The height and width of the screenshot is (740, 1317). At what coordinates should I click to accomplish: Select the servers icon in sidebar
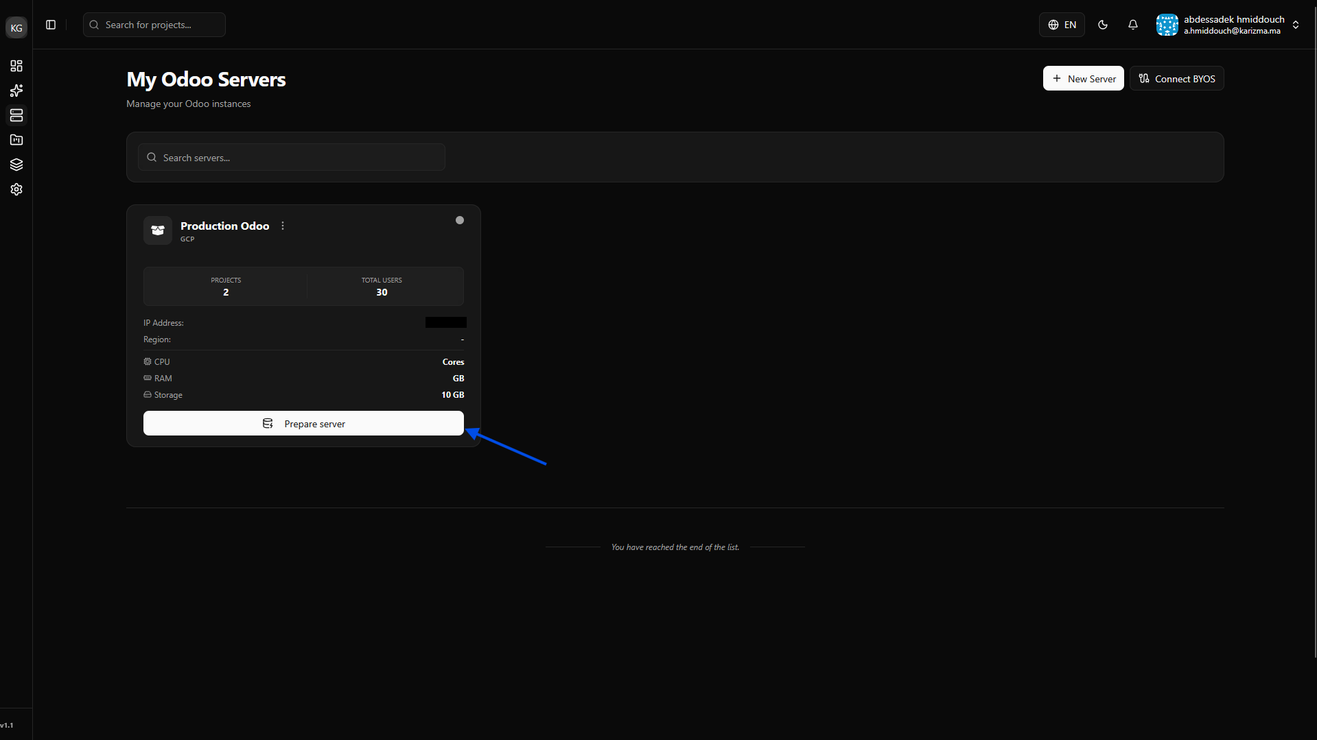click(x=16, y=115)
